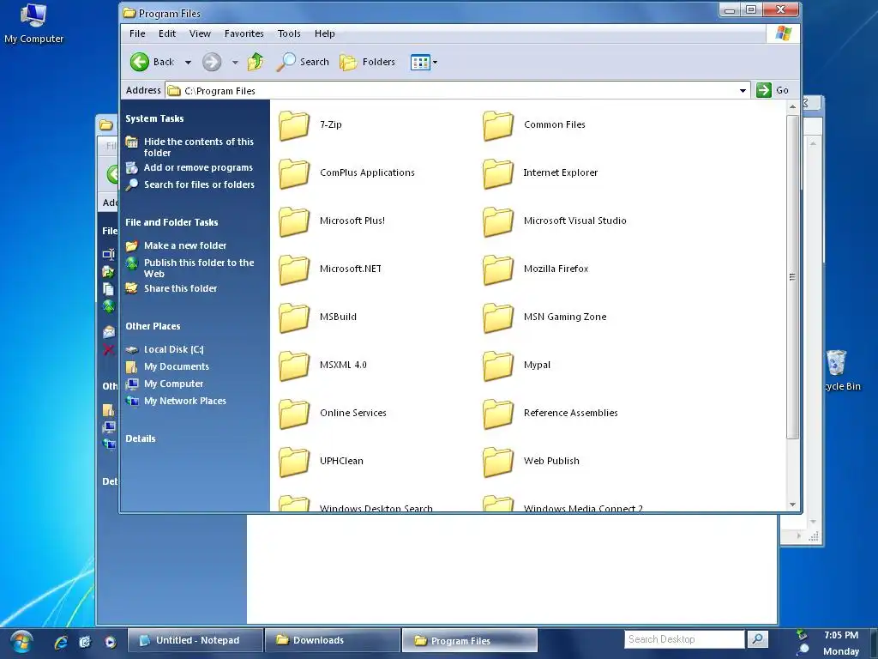Open the Favorites menu
Viewport: 878px width, 659px height.
click(x=244, y=33)
